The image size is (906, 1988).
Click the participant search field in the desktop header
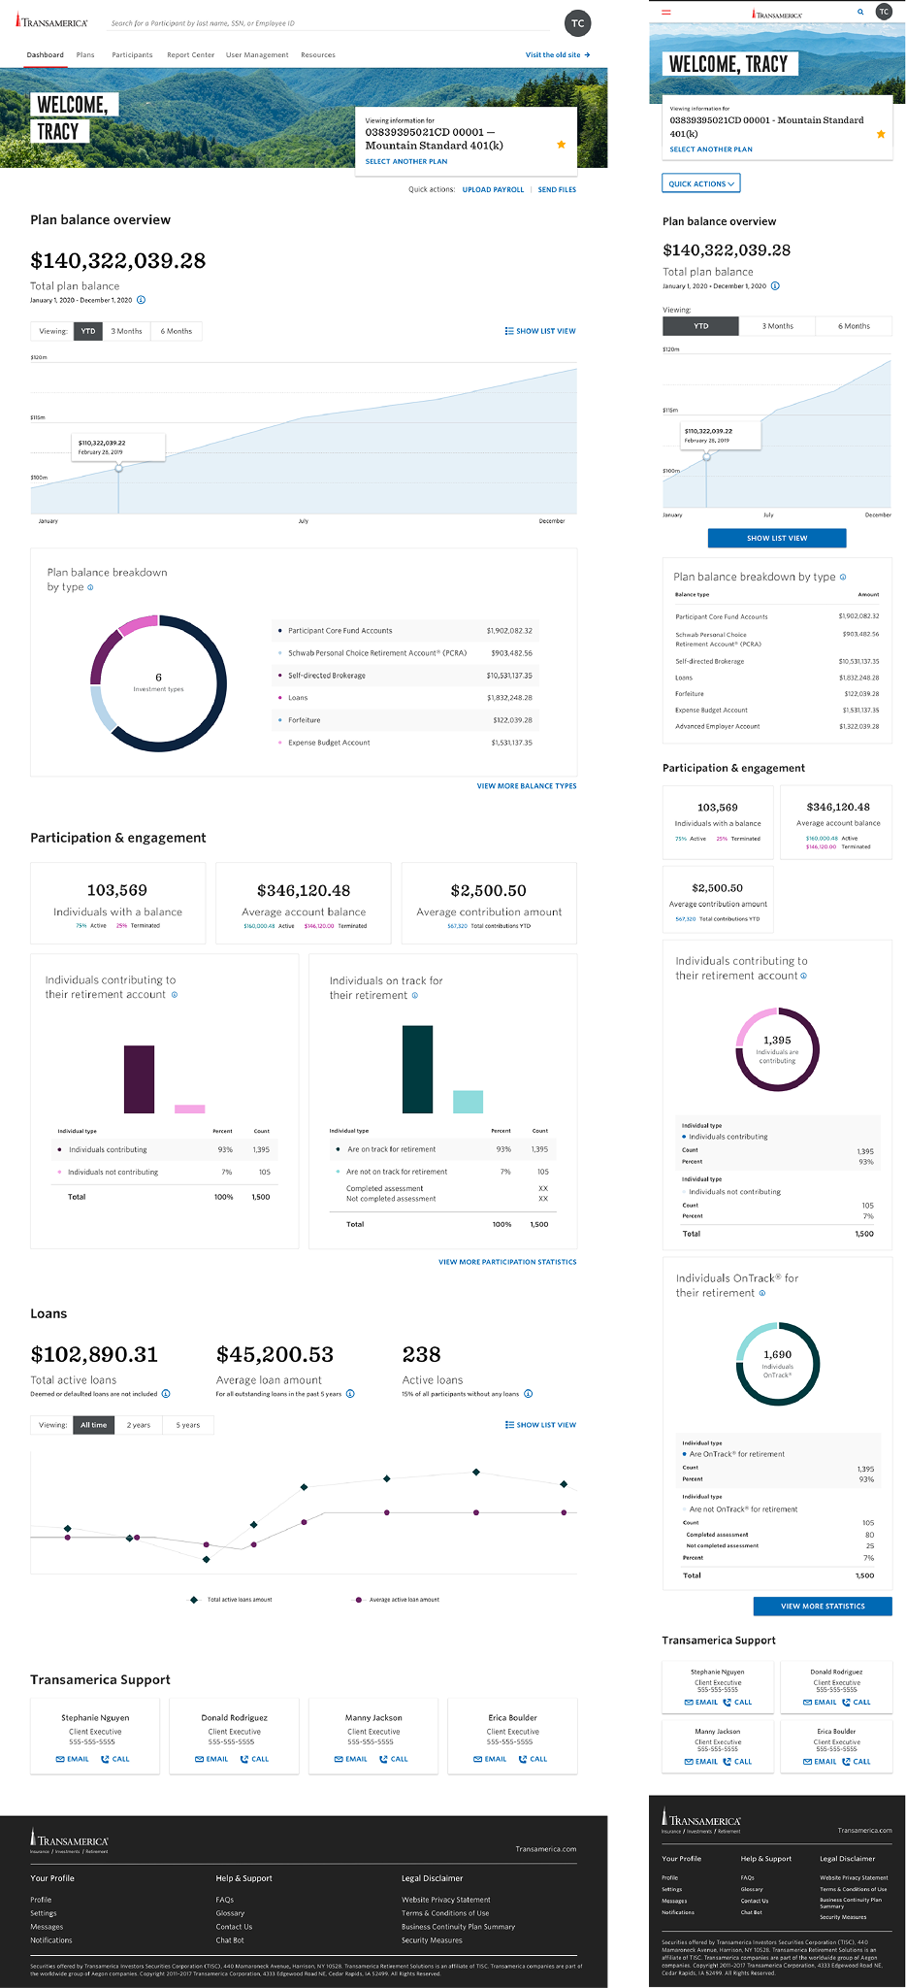click(330, 23)
